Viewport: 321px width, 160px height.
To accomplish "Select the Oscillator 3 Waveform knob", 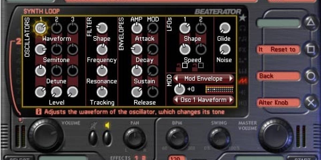I will [72, 28].
